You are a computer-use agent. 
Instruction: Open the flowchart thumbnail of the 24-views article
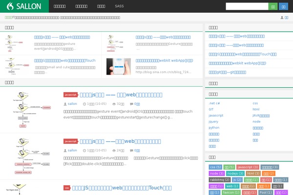pos(31,156)
